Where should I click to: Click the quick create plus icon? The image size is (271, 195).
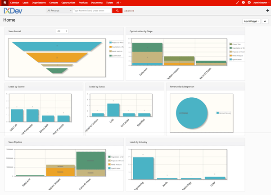pyautogui.click(x=267, y=10)
